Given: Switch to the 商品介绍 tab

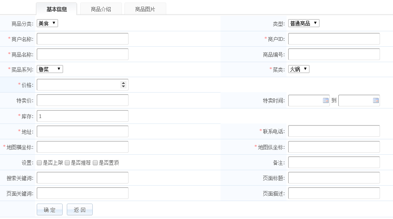Looking at the screenshot, I should [101, 9].
